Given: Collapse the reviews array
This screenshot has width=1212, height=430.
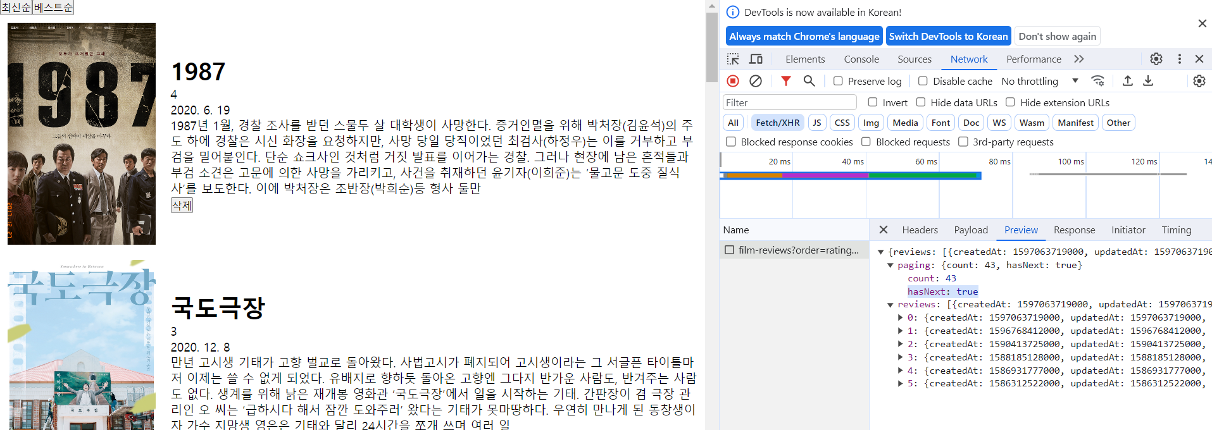Looking at the screenshot, I should (x=890, y=305).
